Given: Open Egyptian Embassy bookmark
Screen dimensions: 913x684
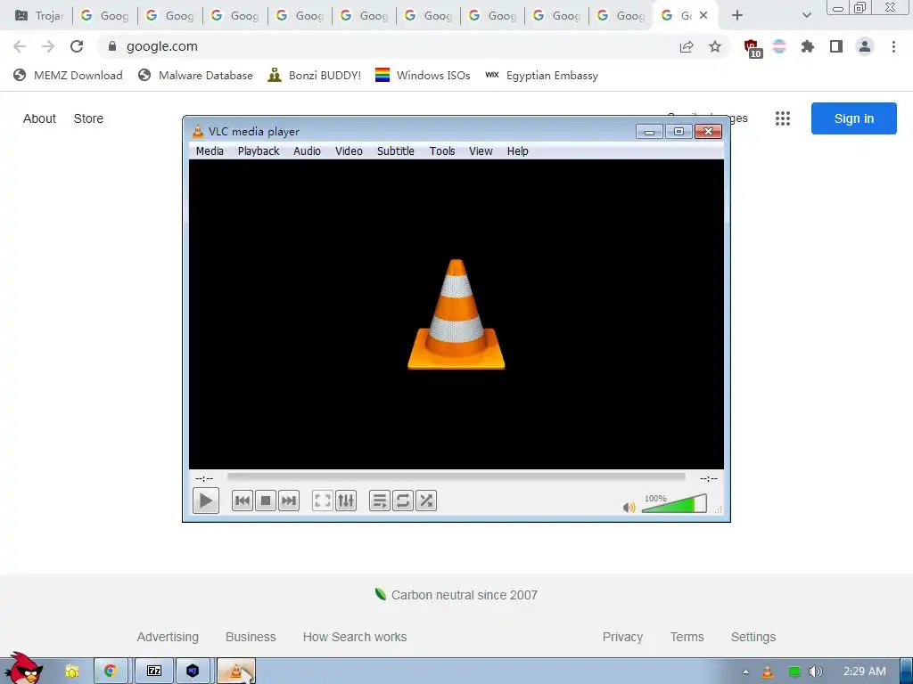Looking at the screenshot, I should coord(541,76).
